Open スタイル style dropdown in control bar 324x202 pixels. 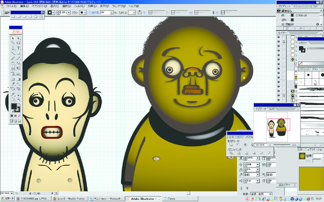(134, 12)
